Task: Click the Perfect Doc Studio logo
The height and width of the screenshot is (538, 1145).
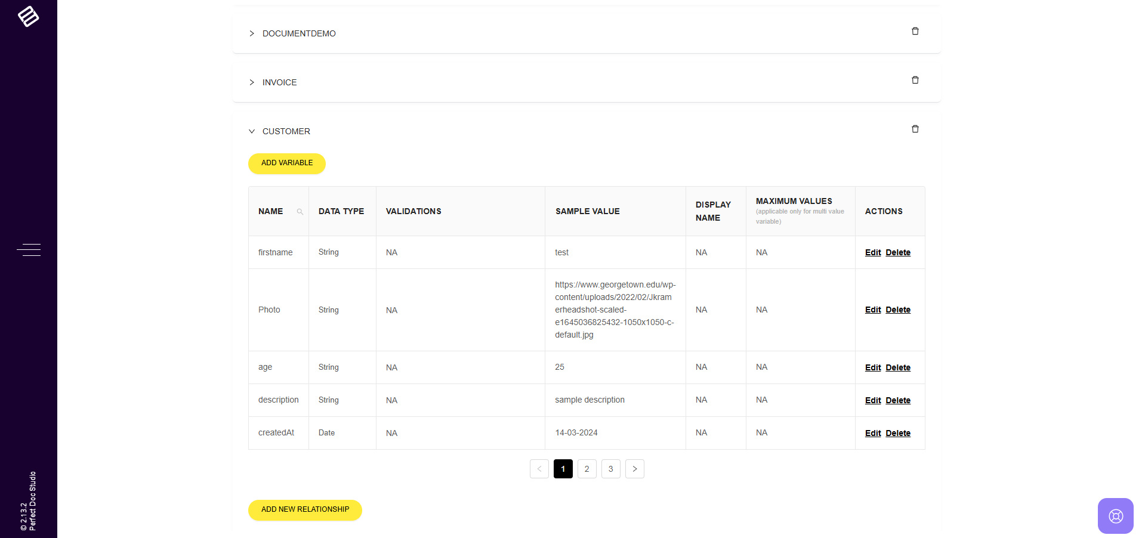Action: [28, 17]
